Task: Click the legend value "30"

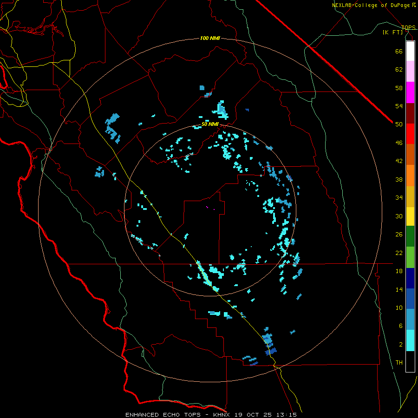Action: pyautogui.click(x=399, y=216)
